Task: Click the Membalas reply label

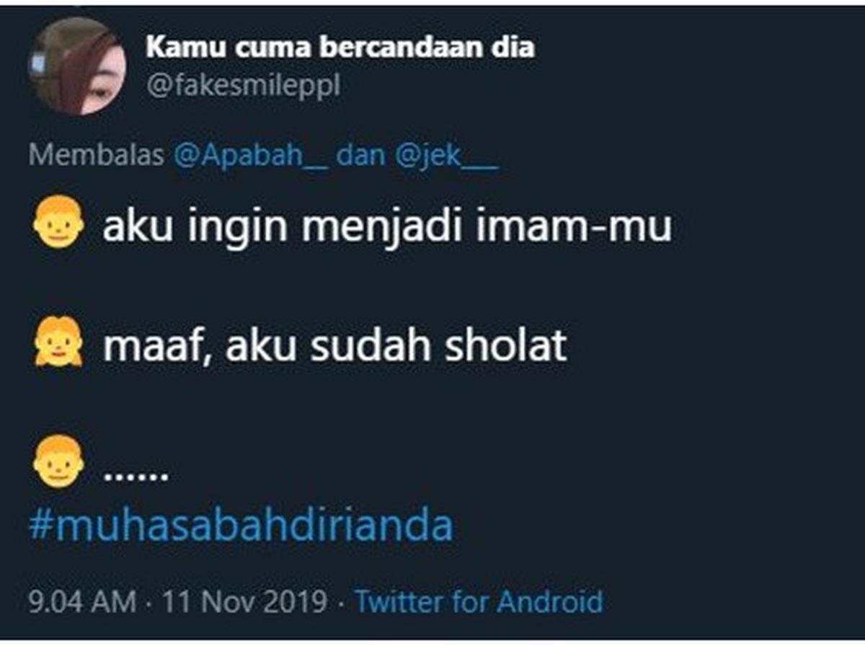Action: click(x=97, y=156)
